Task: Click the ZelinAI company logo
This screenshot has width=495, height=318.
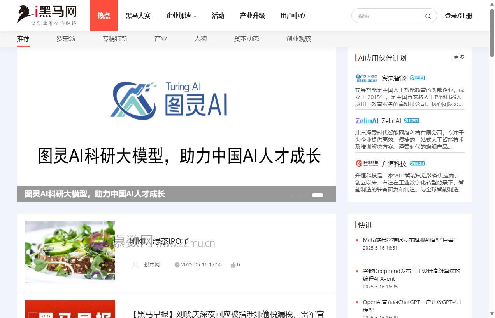Action: point(366,121)
